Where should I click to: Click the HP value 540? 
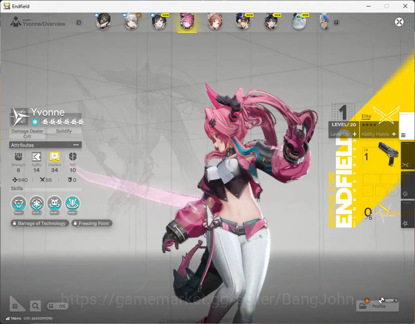pos(20,180)
